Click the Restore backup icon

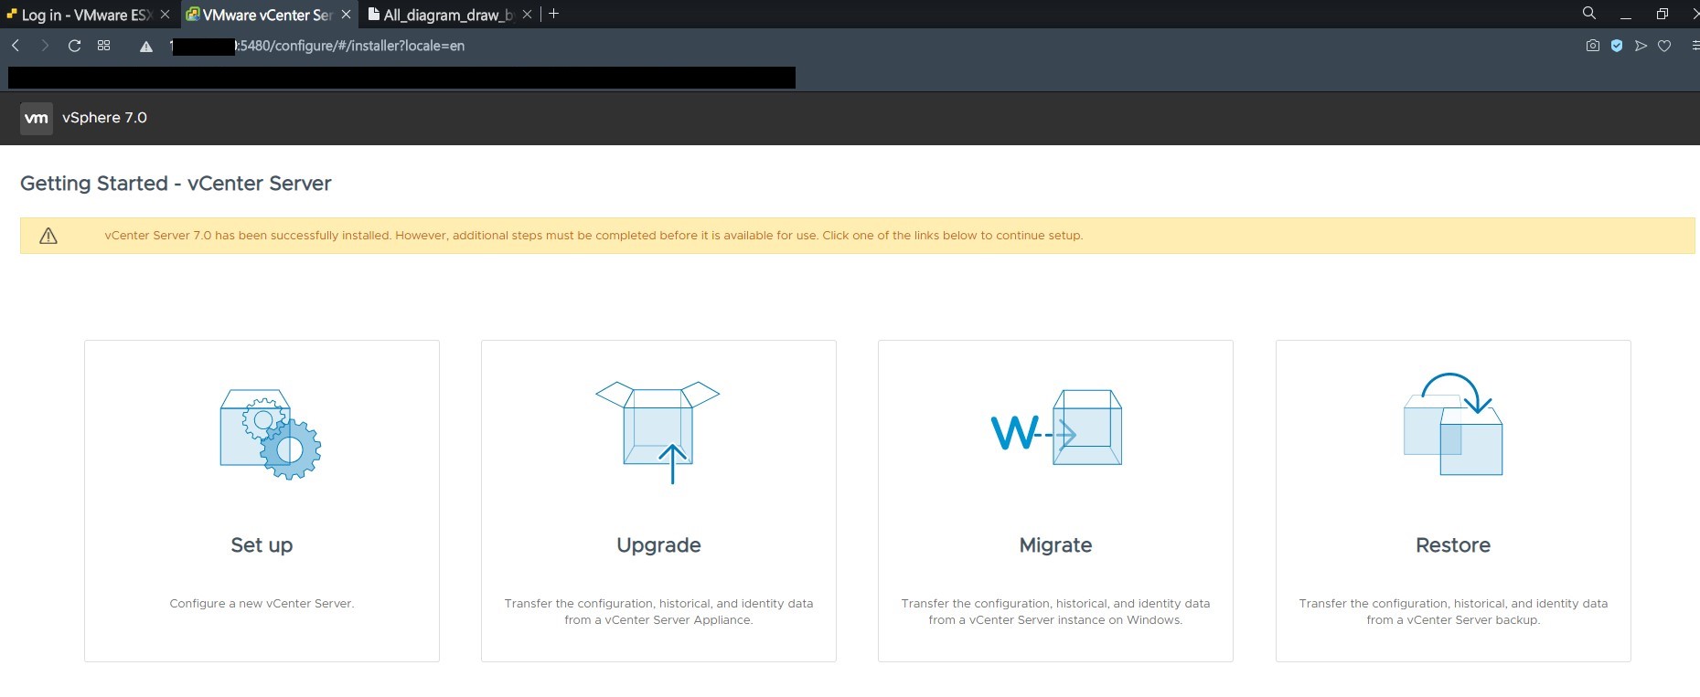coord(1453,424)
